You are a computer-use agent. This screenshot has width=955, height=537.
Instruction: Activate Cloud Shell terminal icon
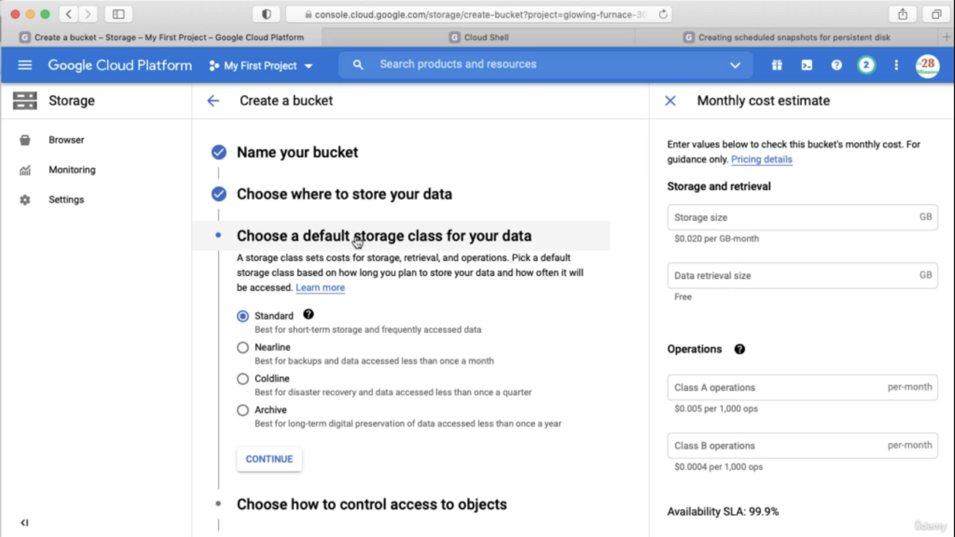[807, 65]
